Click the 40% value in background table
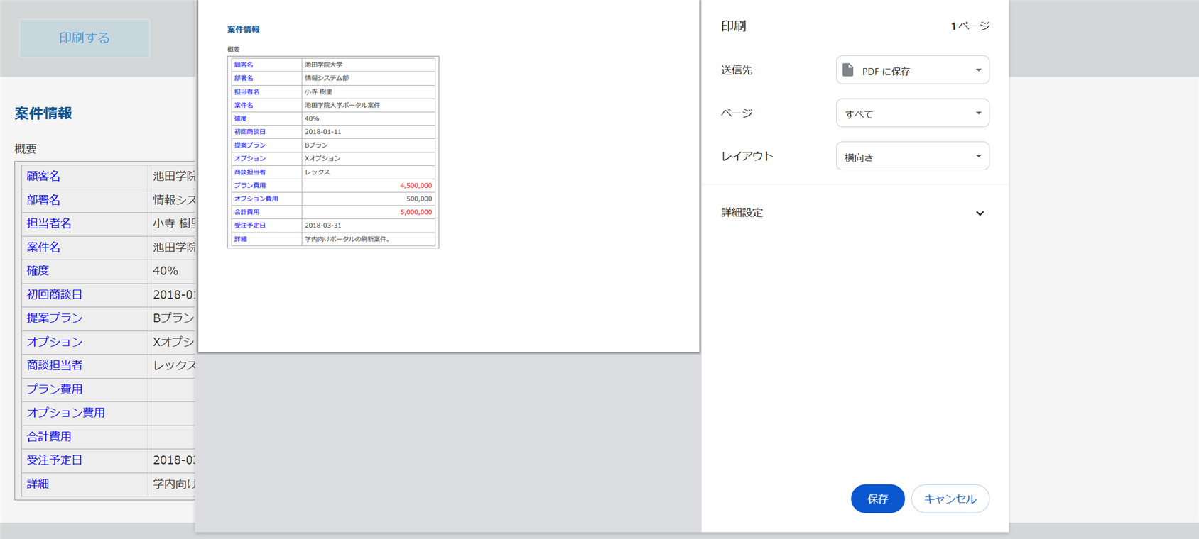Viewport: 1199px width, 539px height. (166, 271)
